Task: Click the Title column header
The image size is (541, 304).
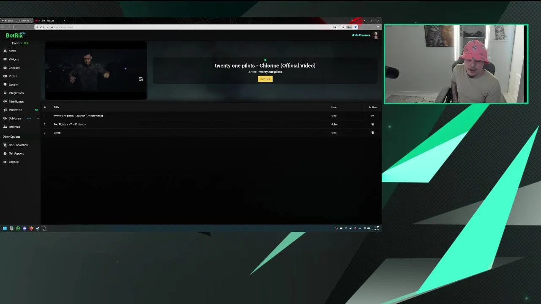Action: (x=57, y=107)
